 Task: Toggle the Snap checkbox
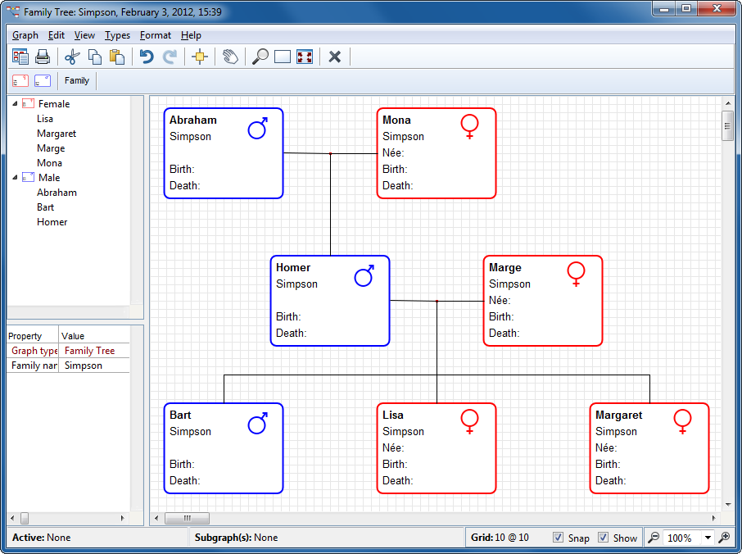tap(559, 538)
